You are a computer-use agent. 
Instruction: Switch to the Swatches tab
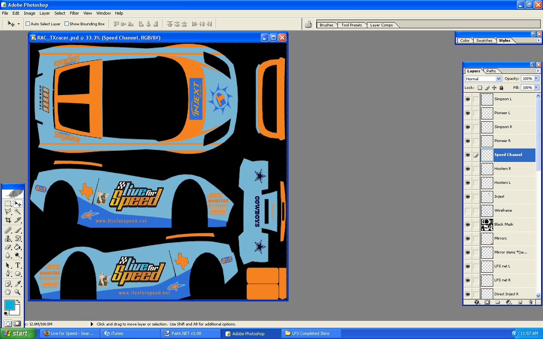[484, 40]
